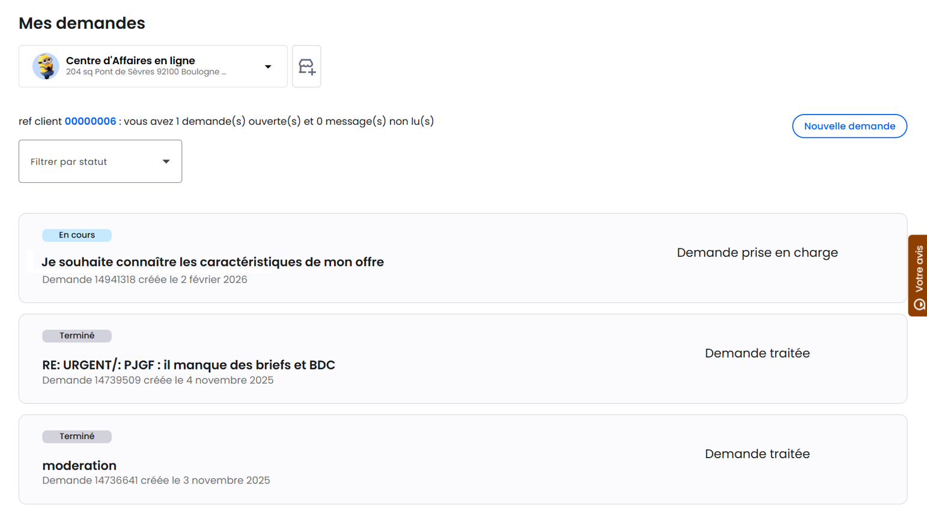Viewport: 927px width, 508px height.
Task: Click the Nouvelle demande button
Action: (849, 126)
